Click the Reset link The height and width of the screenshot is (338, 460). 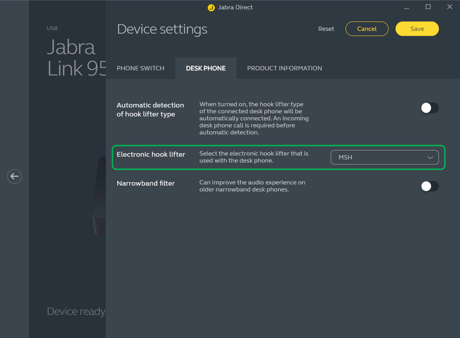[326, 29]
